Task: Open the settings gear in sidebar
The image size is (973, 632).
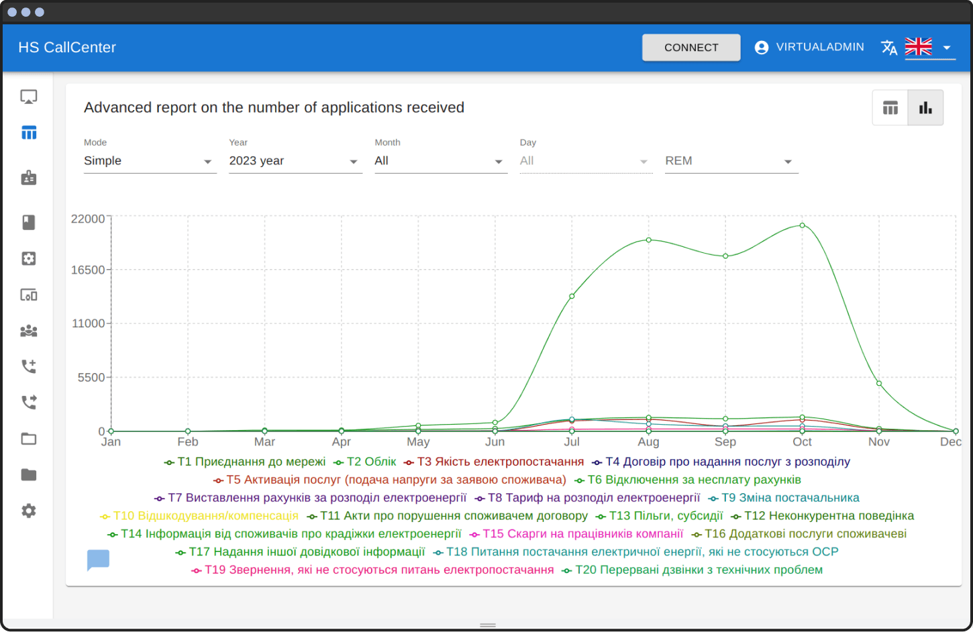Action: click(28, 511)
